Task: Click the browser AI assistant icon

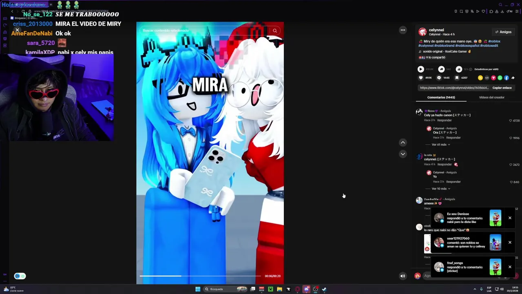Action: pyautogui.click(x=509, y=11)
